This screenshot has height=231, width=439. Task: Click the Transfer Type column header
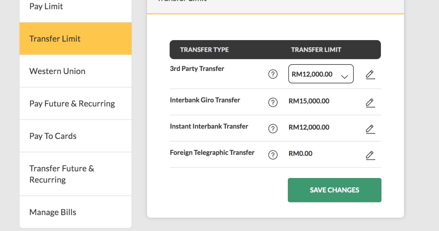click(x=204, y=50)
